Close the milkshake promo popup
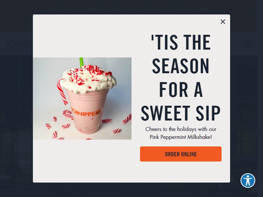Viewport: 263px width, 197px height. [223, 22]
